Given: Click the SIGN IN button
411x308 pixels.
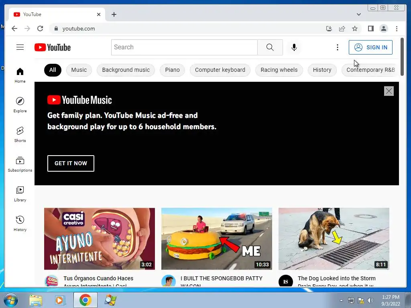Looking at the screenshot, I should click(370, 47).
